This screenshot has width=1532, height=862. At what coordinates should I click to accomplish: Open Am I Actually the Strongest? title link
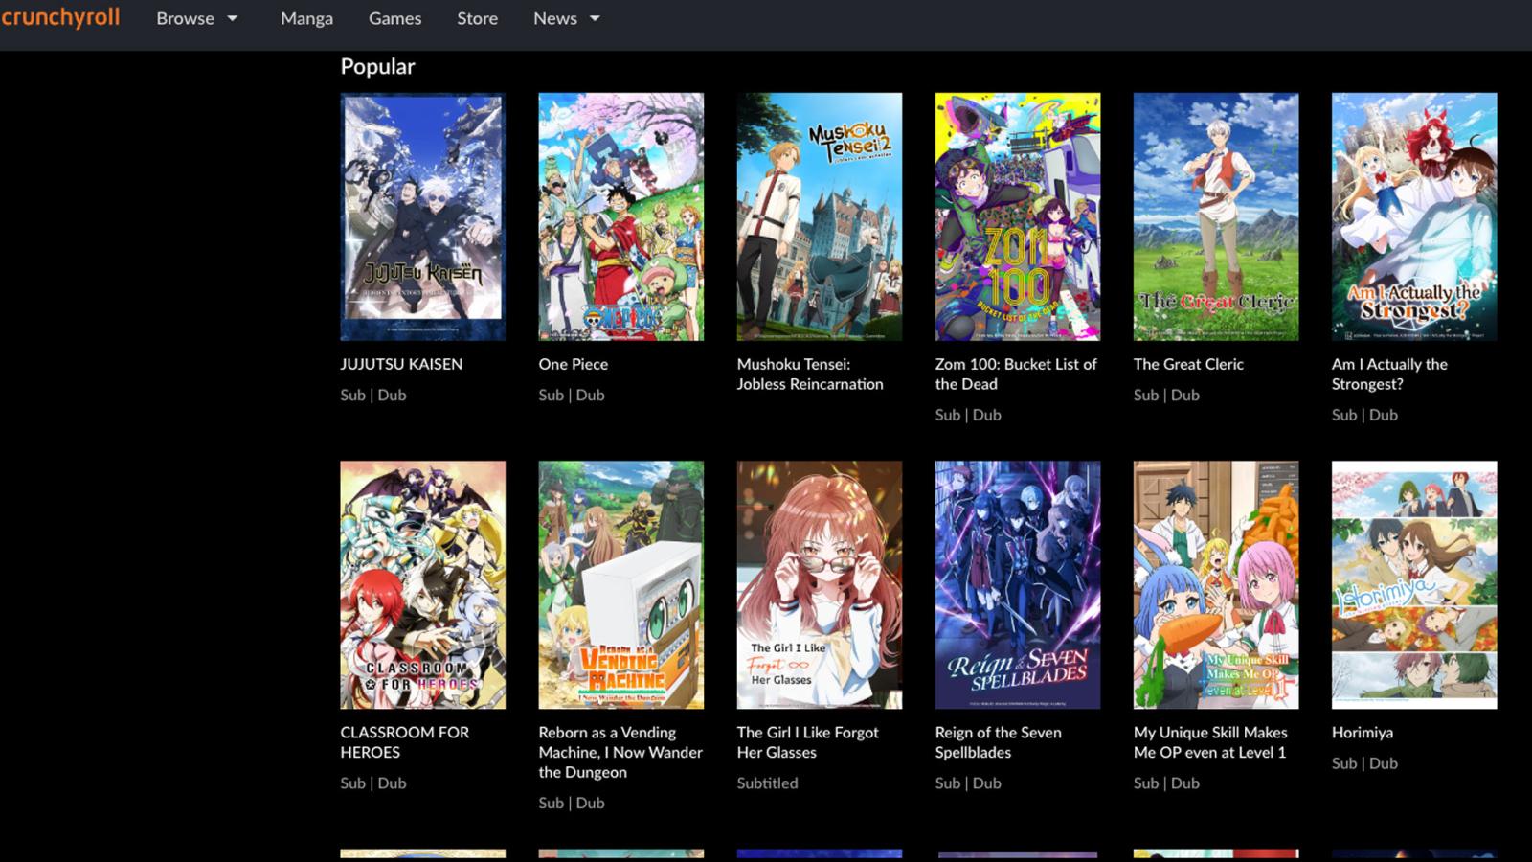click(1389, 374)
